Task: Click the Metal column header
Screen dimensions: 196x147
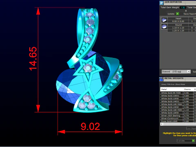Action: point(172,89)
